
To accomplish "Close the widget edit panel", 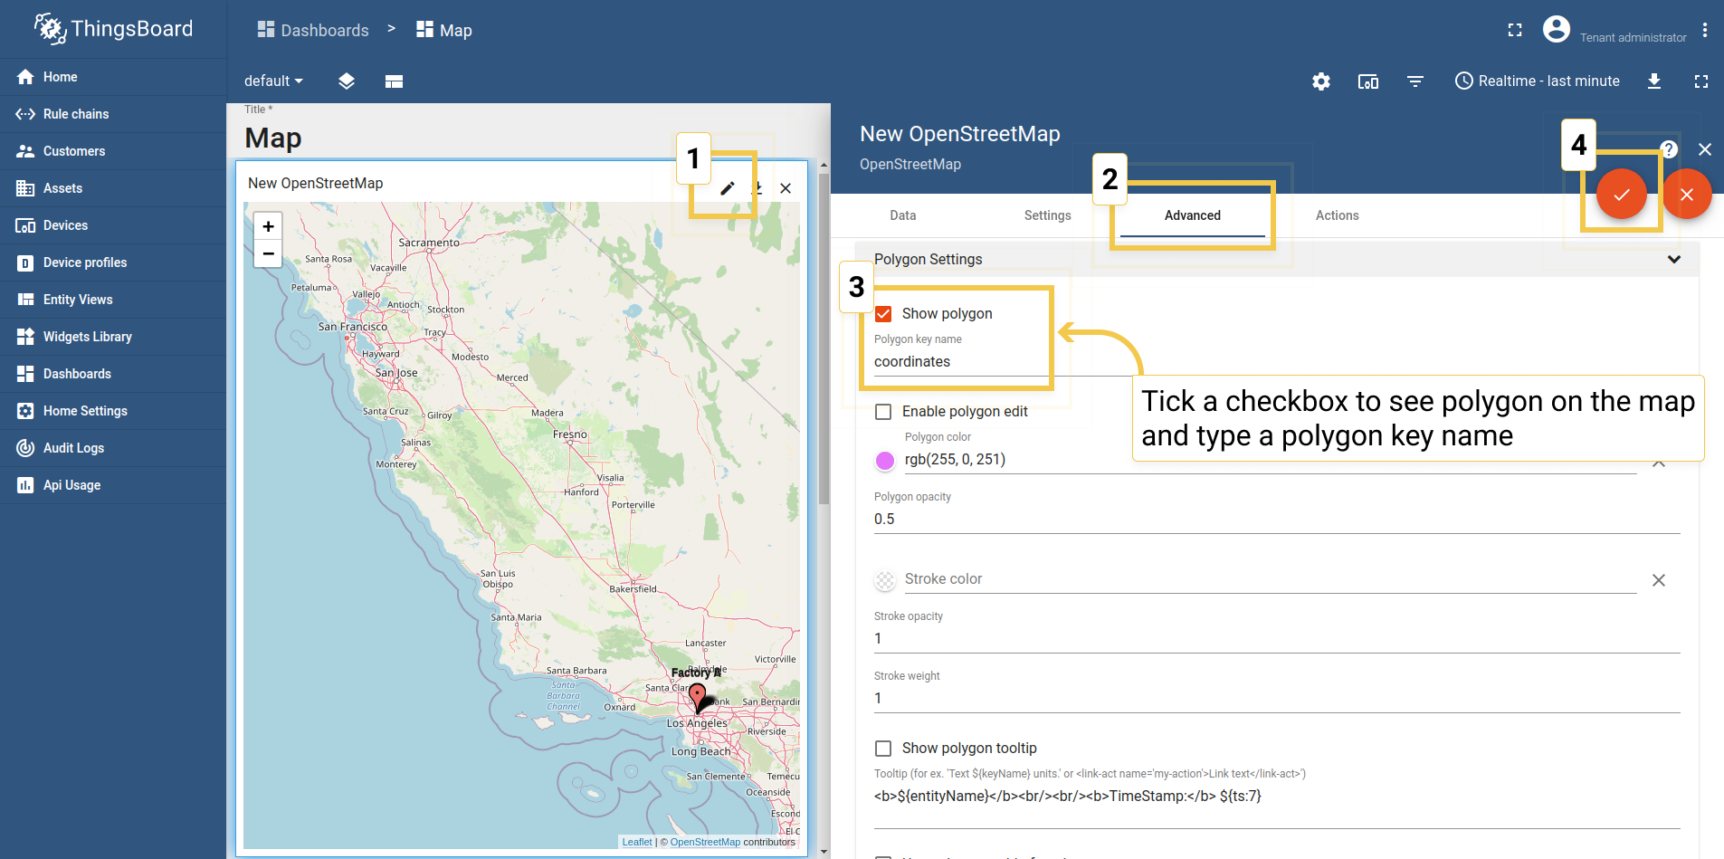I will [x=1705, y=149].
